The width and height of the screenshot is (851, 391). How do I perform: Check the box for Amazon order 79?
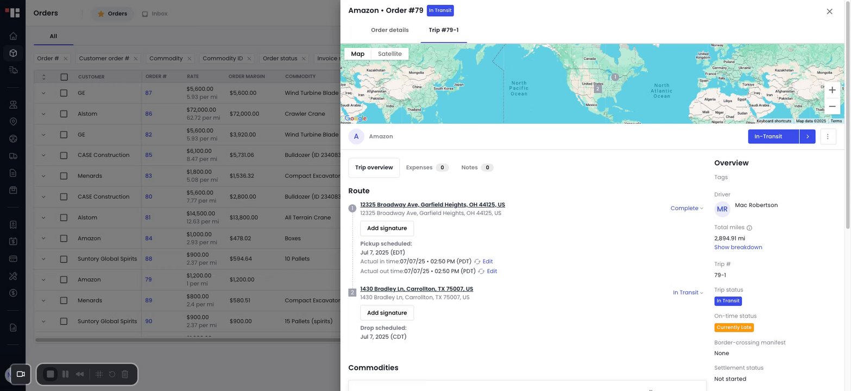[x=64, y=280]
